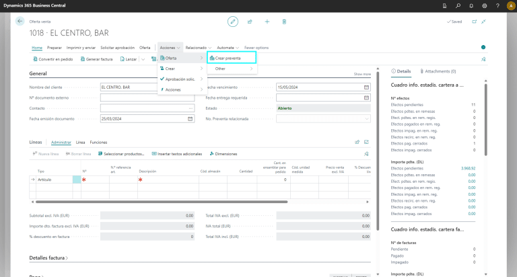Click the back arrow button

point(20,22)
